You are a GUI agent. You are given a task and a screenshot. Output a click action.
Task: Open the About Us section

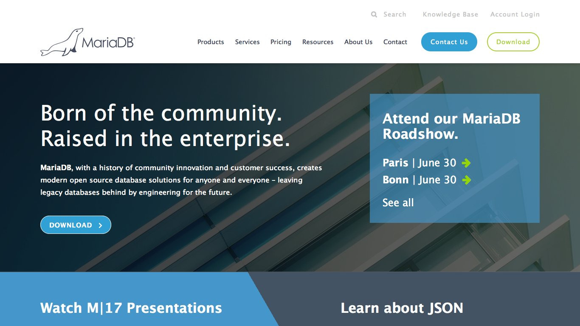(x=358, y=42)
